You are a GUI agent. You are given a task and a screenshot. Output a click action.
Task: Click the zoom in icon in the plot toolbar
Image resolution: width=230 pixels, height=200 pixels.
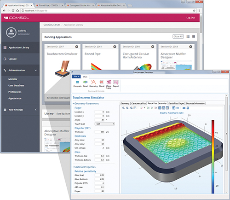point(123,108)
